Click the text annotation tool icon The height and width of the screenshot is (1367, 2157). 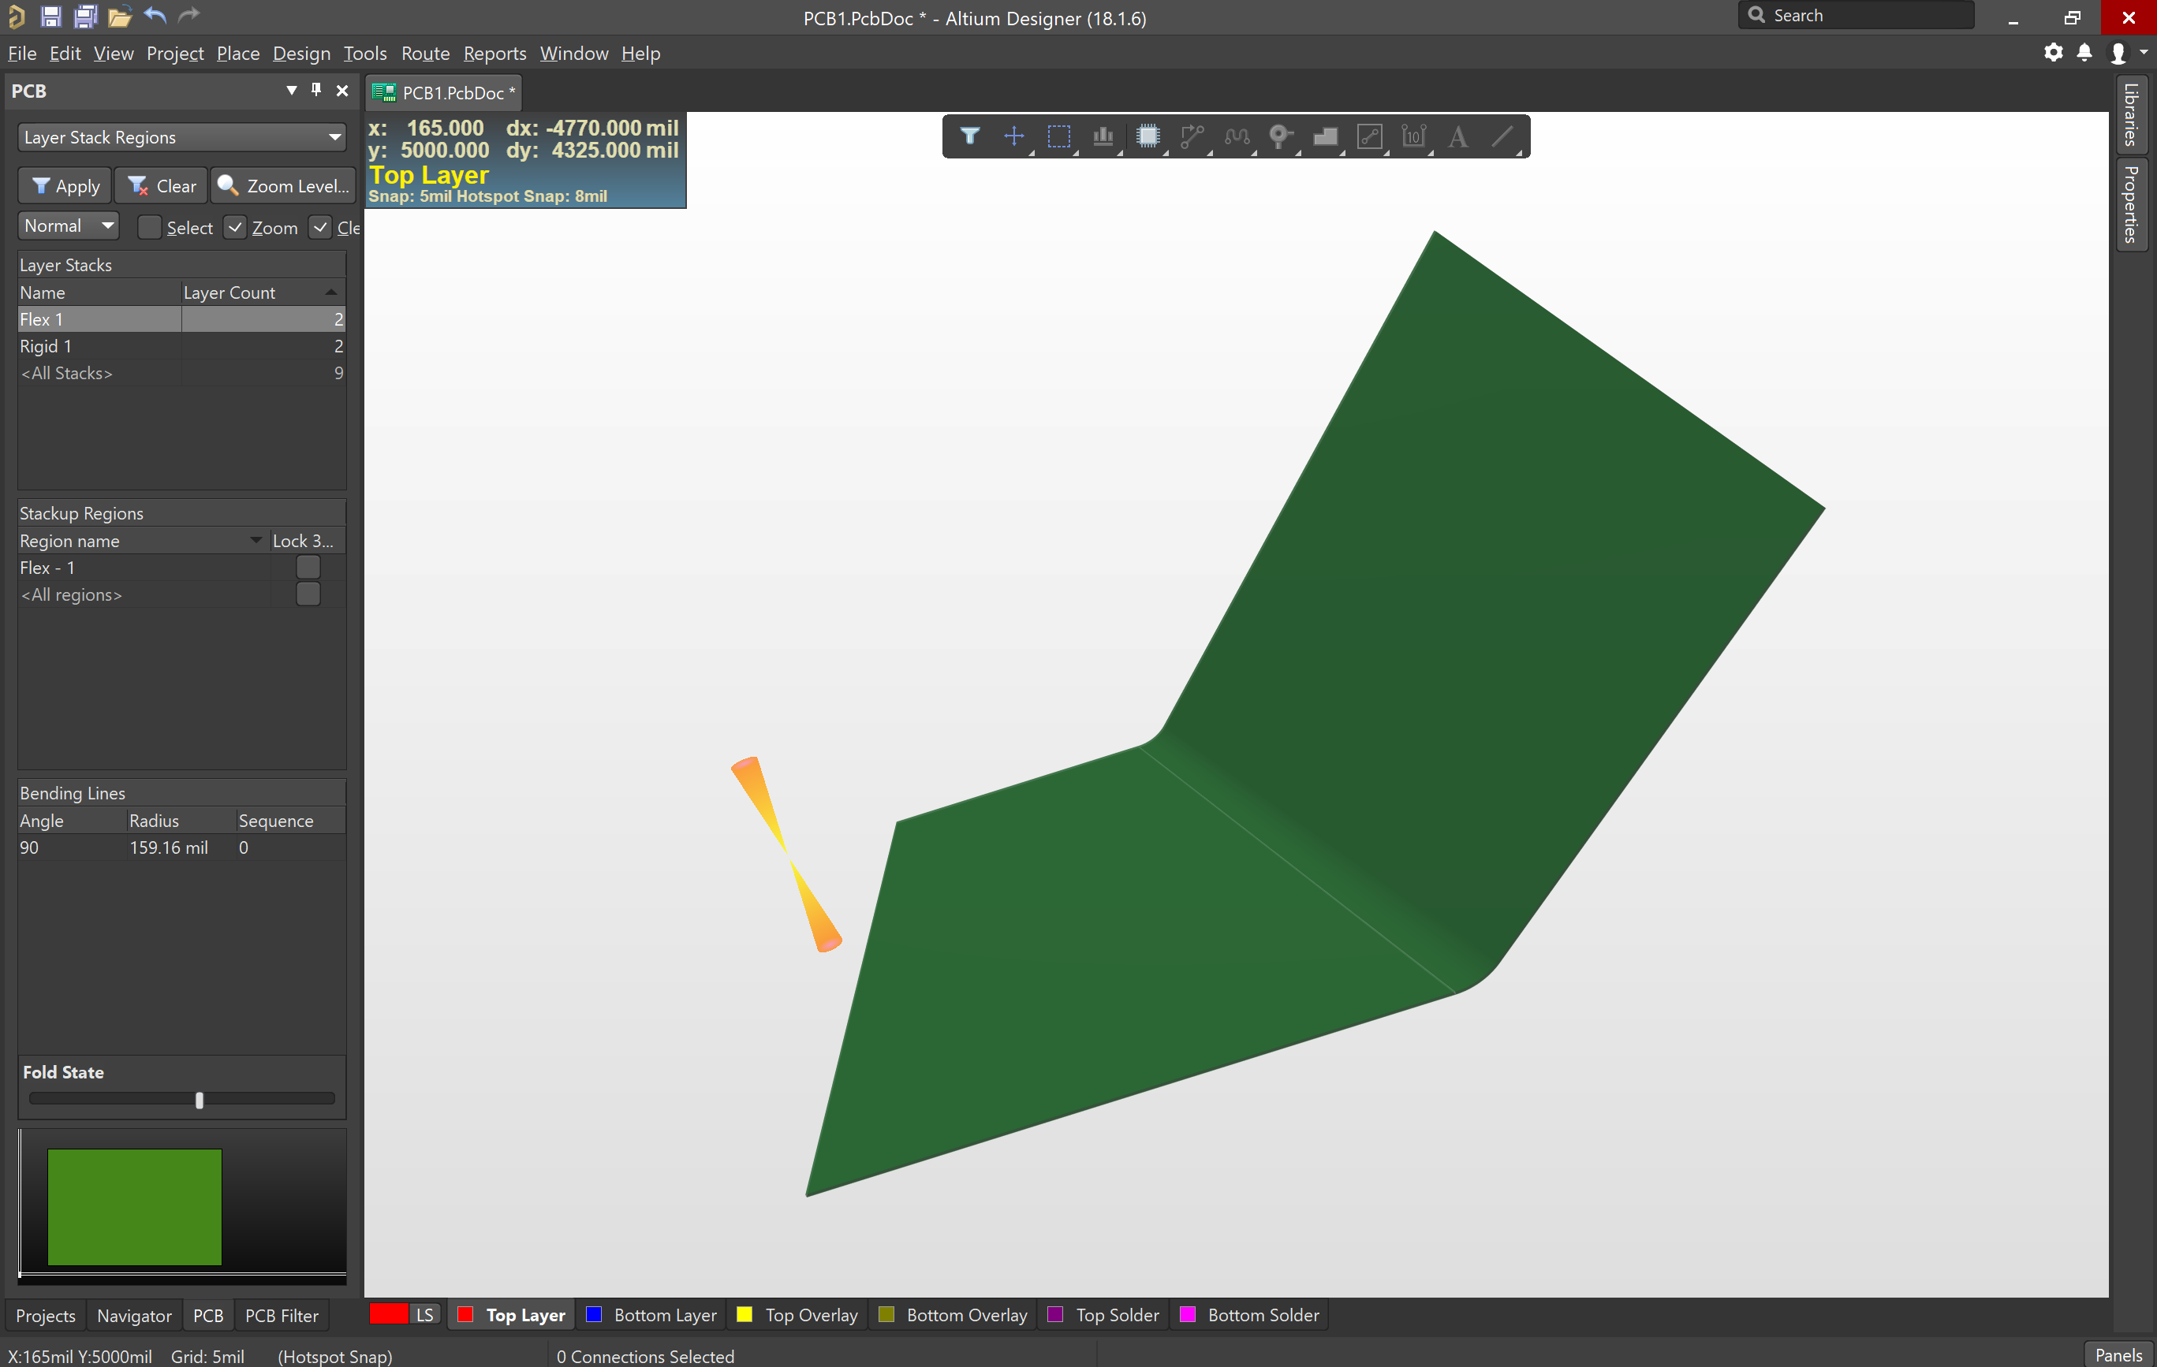coord(1461,136)
